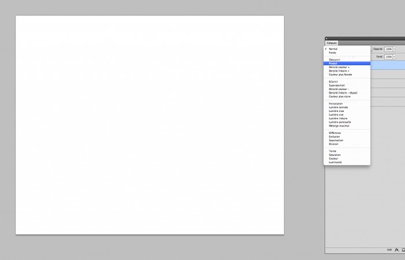Image resolution: width=405 pixels, height=260 pixels.
Task: Select the highlighted layer row
Action: click(388, 65)
